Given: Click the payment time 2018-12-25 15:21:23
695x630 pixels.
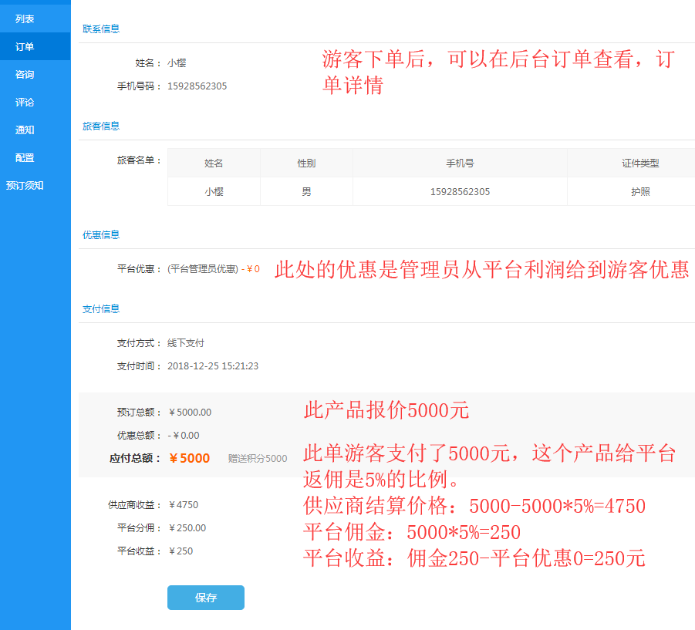Looking at the screenshot, I should pyautogui.click(x=213, y=366).
